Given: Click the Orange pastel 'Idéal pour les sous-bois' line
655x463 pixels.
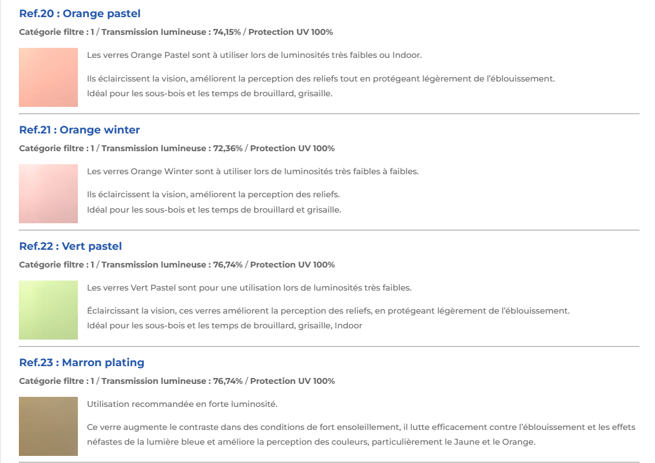Looking at the screenshot, I should tap(209, 93).
